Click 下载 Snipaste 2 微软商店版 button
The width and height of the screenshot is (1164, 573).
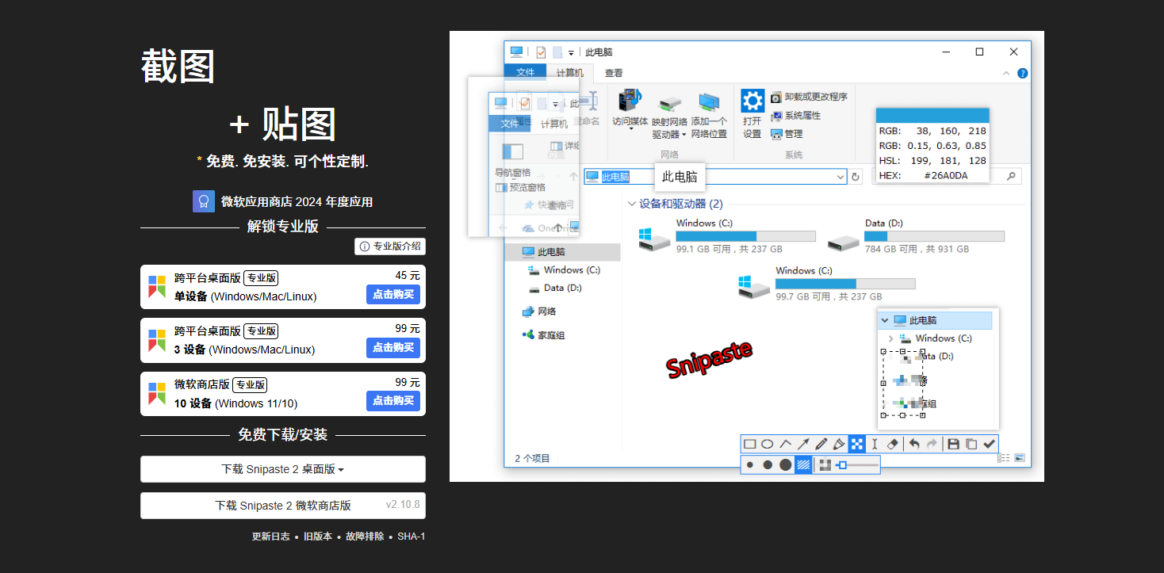(283, 506)
